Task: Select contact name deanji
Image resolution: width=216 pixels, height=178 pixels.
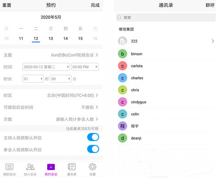Action: point(136,138)
